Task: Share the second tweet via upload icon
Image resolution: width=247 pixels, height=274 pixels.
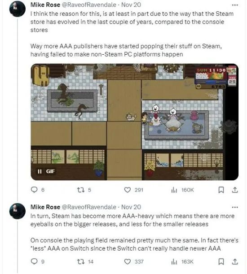Action: (235, 261)
